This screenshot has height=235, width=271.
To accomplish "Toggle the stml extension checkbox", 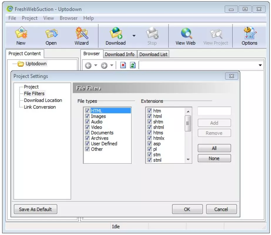I will (x=149, y=160).
